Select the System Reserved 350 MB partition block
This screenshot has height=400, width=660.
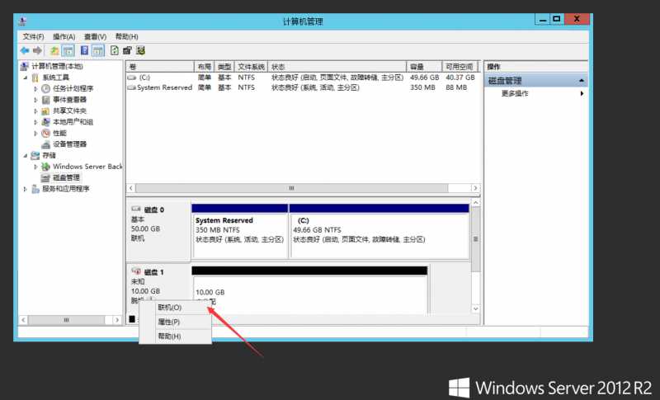[x=240, y=231]
